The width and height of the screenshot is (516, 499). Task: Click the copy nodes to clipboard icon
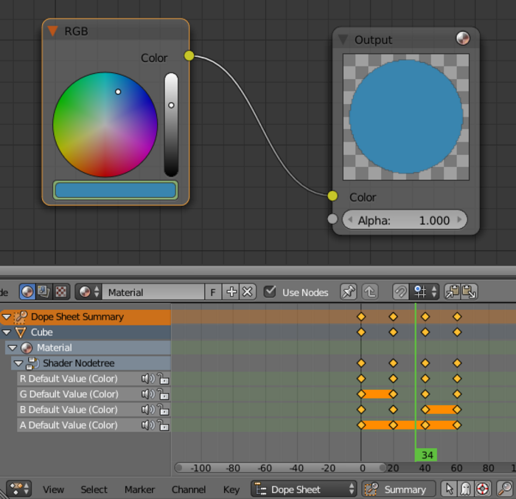point(453,292)
